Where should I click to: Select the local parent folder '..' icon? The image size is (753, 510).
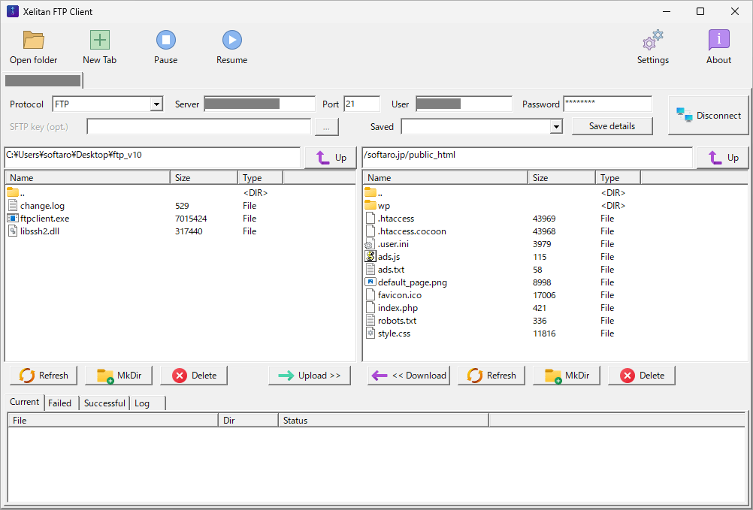13,193
